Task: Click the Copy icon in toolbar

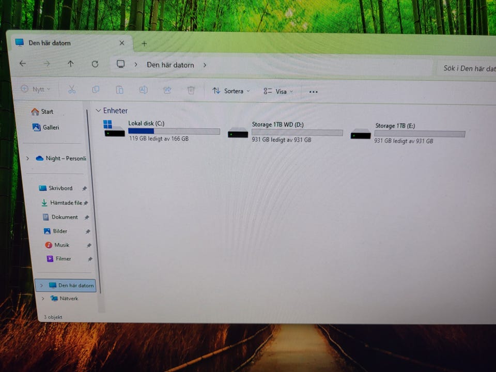Action: point(96,90)
